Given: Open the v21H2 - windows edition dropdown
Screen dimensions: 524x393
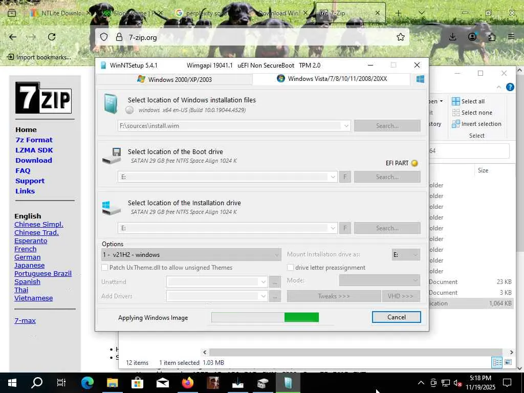Looking at the screenshot, I should (x=191, y=255).
